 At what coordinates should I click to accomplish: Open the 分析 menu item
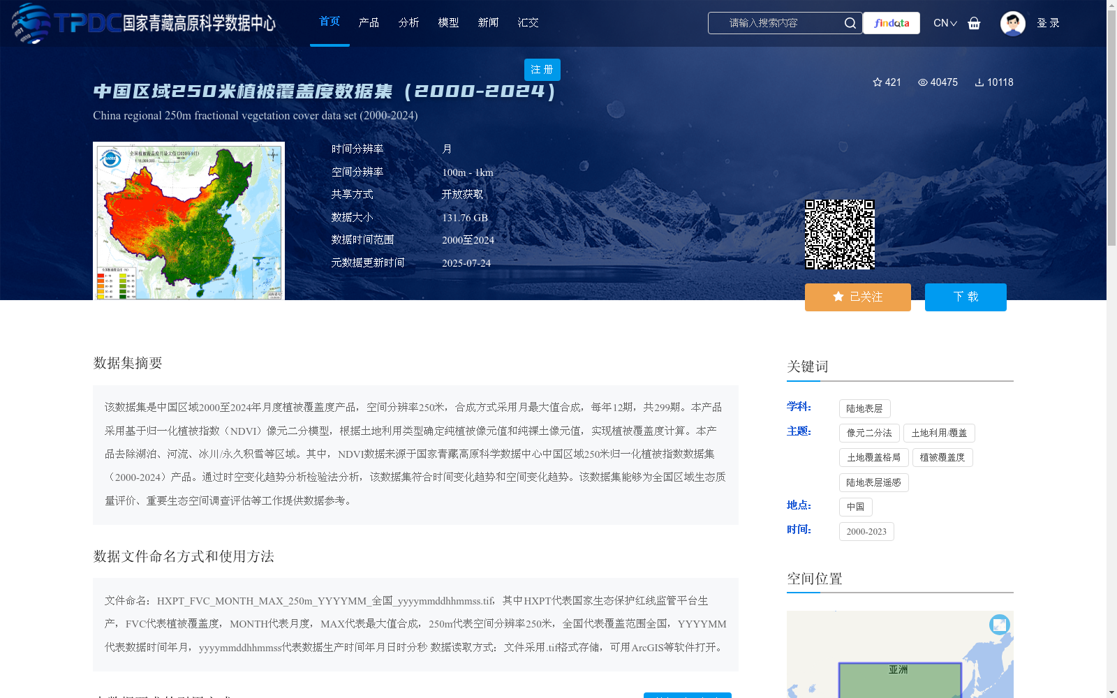pyautogui.click(x=408, y=22)
